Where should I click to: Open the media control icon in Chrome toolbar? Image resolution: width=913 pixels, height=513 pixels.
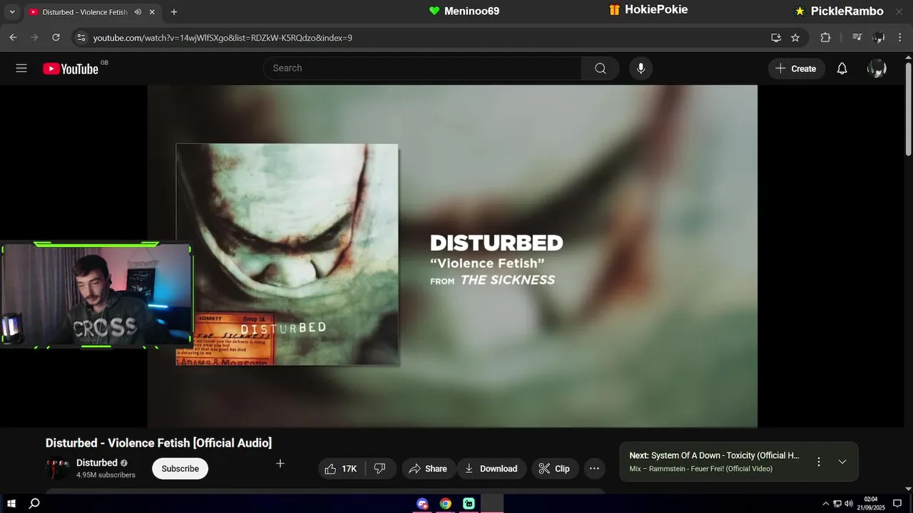tap(857, 37)
